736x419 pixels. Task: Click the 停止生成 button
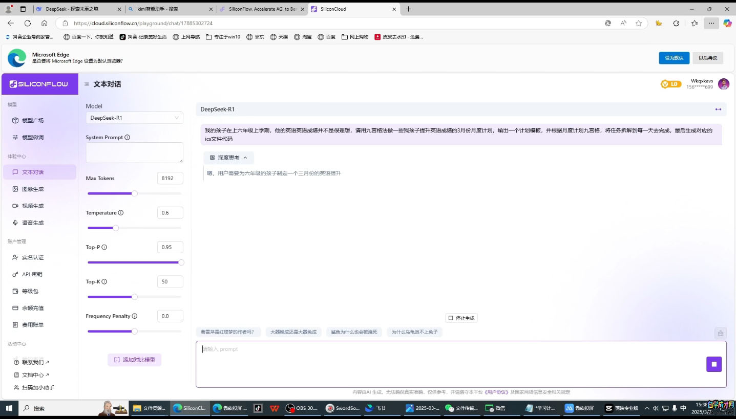(x=461, y=318)
